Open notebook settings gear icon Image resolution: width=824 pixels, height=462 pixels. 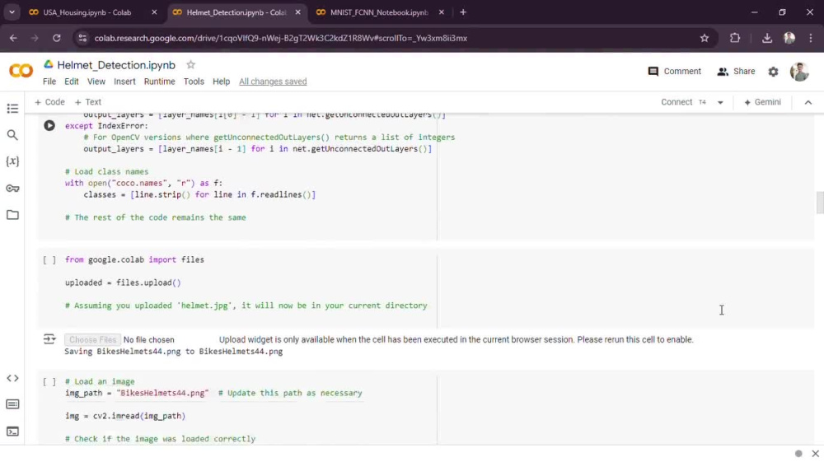(773, 72)
